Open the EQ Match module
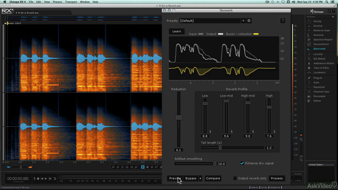Viewport: 338px width, 190px height. (319, 59)
